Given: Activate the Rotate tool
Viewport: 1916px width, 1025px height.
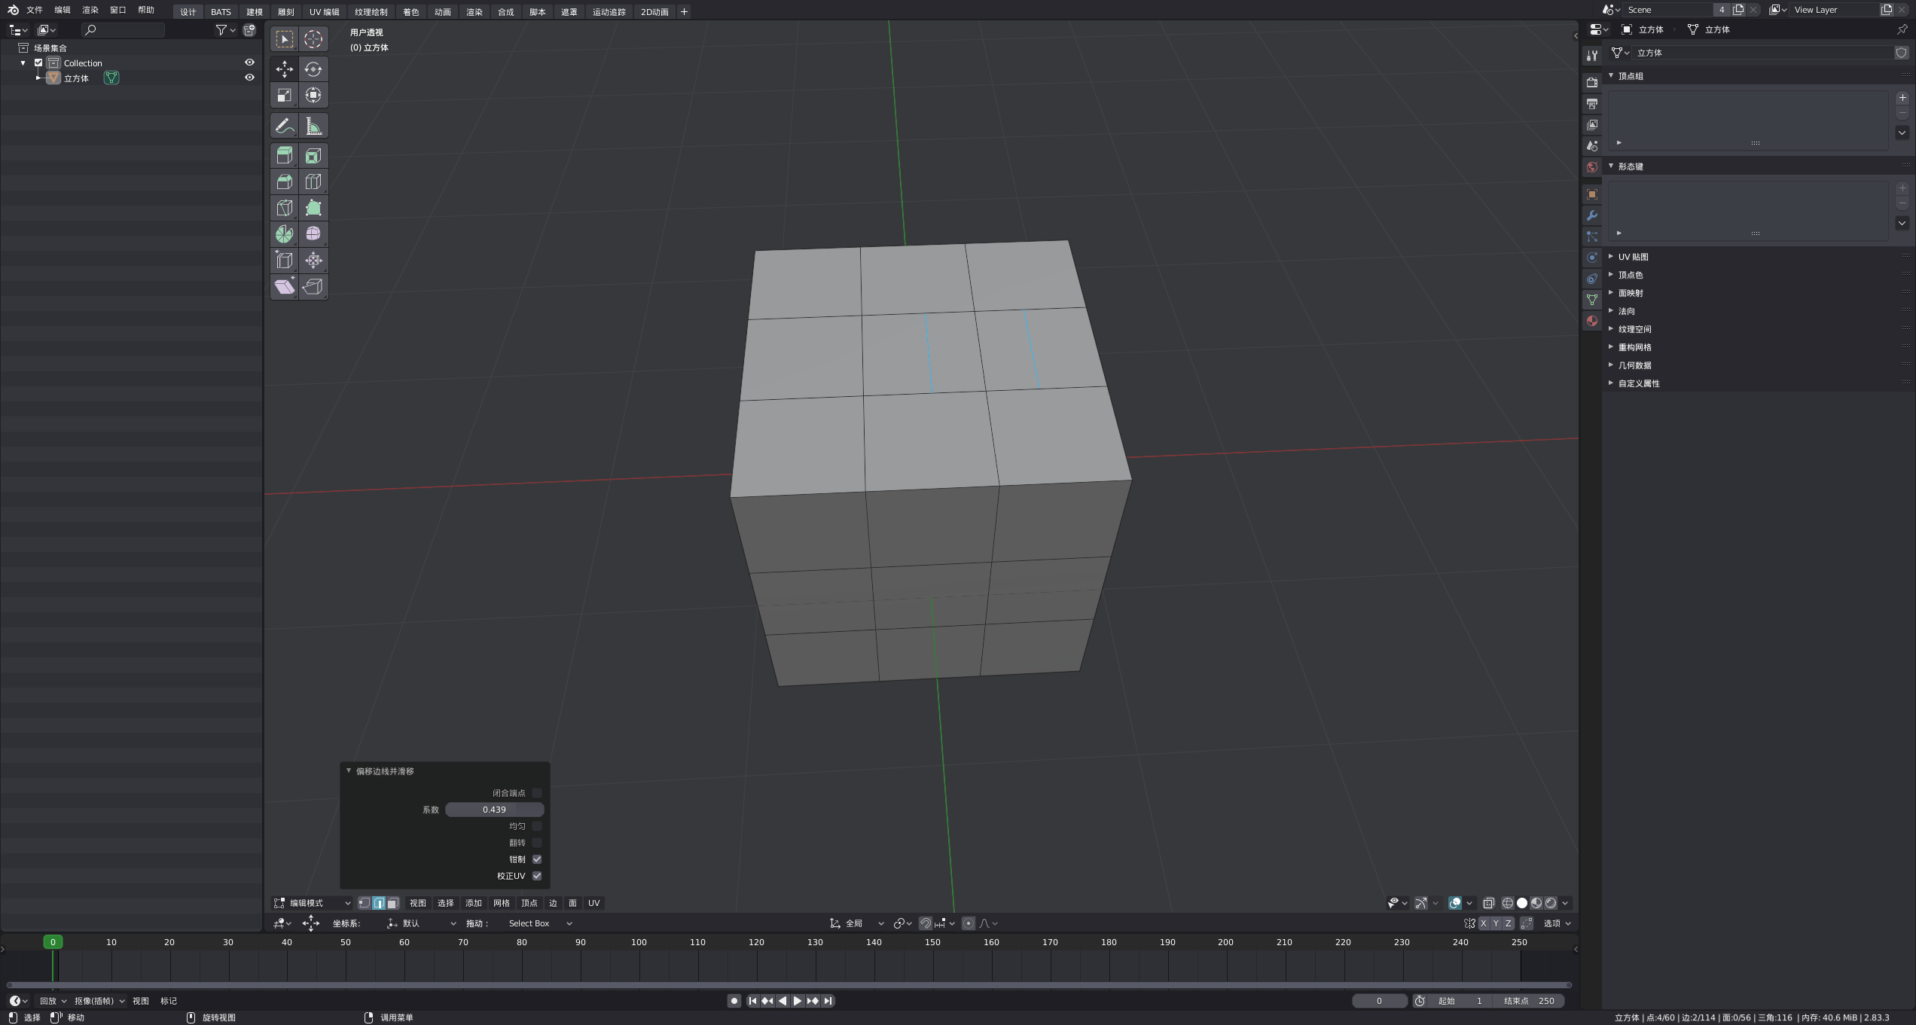Looking at the screenshot, I should (313, 69).
